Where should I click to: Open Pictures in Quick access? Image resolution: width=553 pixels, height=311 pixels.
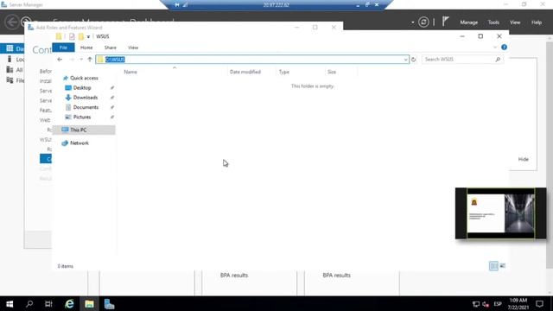pyautogui.click(x=82, y=117)
